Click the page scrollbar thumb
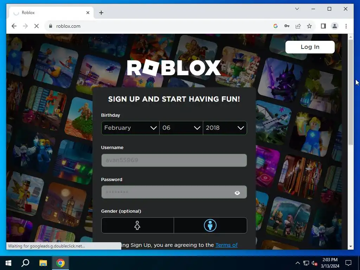Viewport: 360px width, 270px height. [351, 92]
